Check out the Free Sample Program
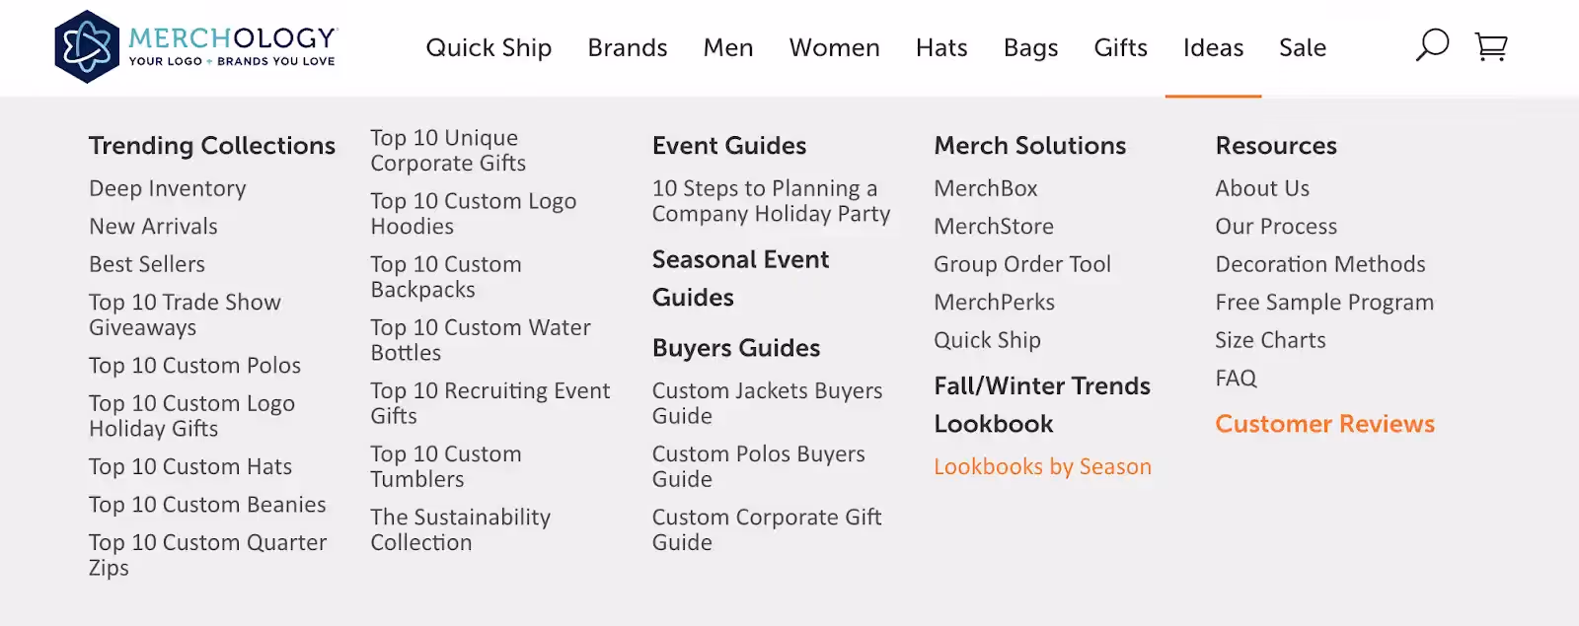The width and height of the screenshot is (1579, 626). [1323, 302]
